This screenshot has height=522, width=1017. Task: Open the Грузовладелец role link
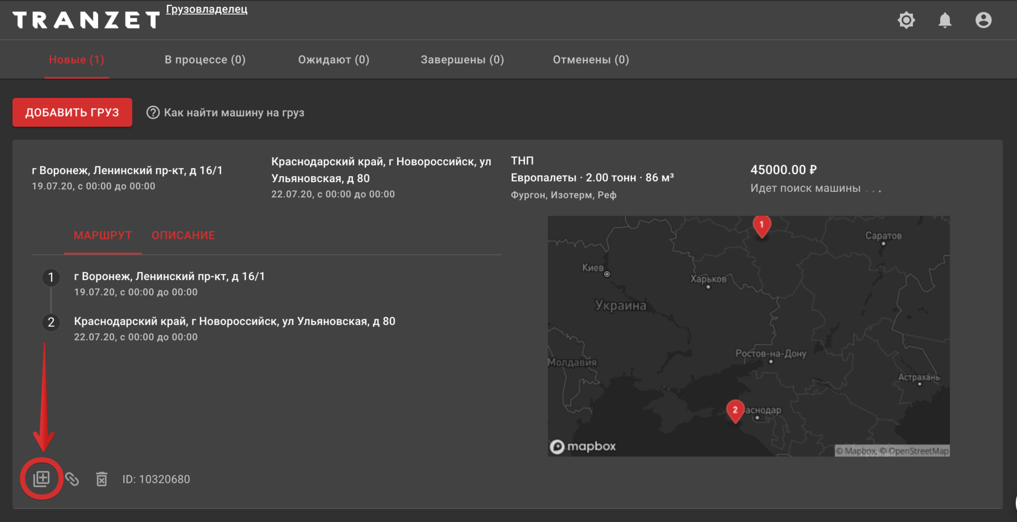coord(206,9)
